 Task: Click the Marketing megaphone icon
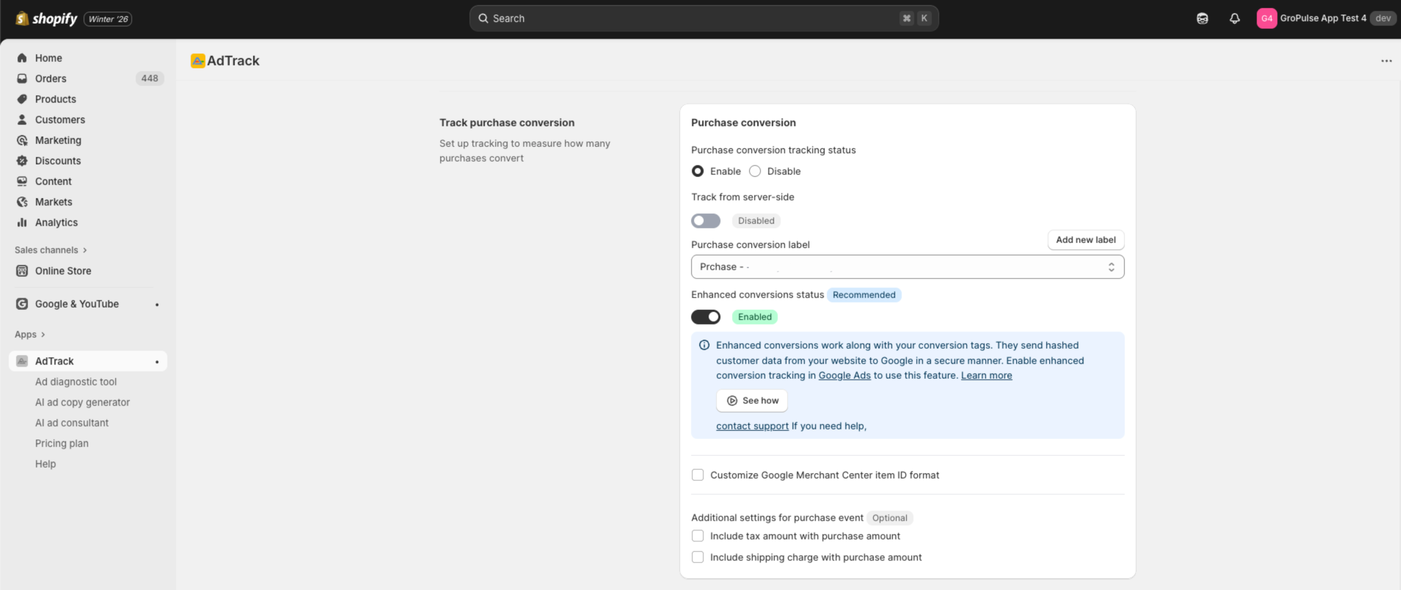click(x=21, y=140)
